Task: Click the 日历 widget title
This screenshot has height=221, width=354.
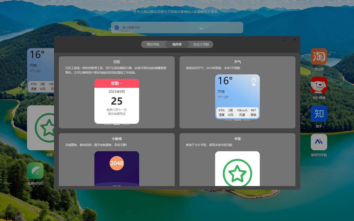Action: coord(117,62)
